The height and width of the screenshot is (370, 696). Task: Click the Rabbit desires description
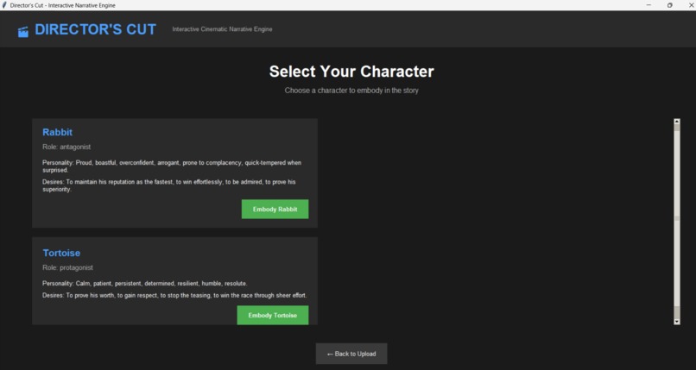pos(169,185)
